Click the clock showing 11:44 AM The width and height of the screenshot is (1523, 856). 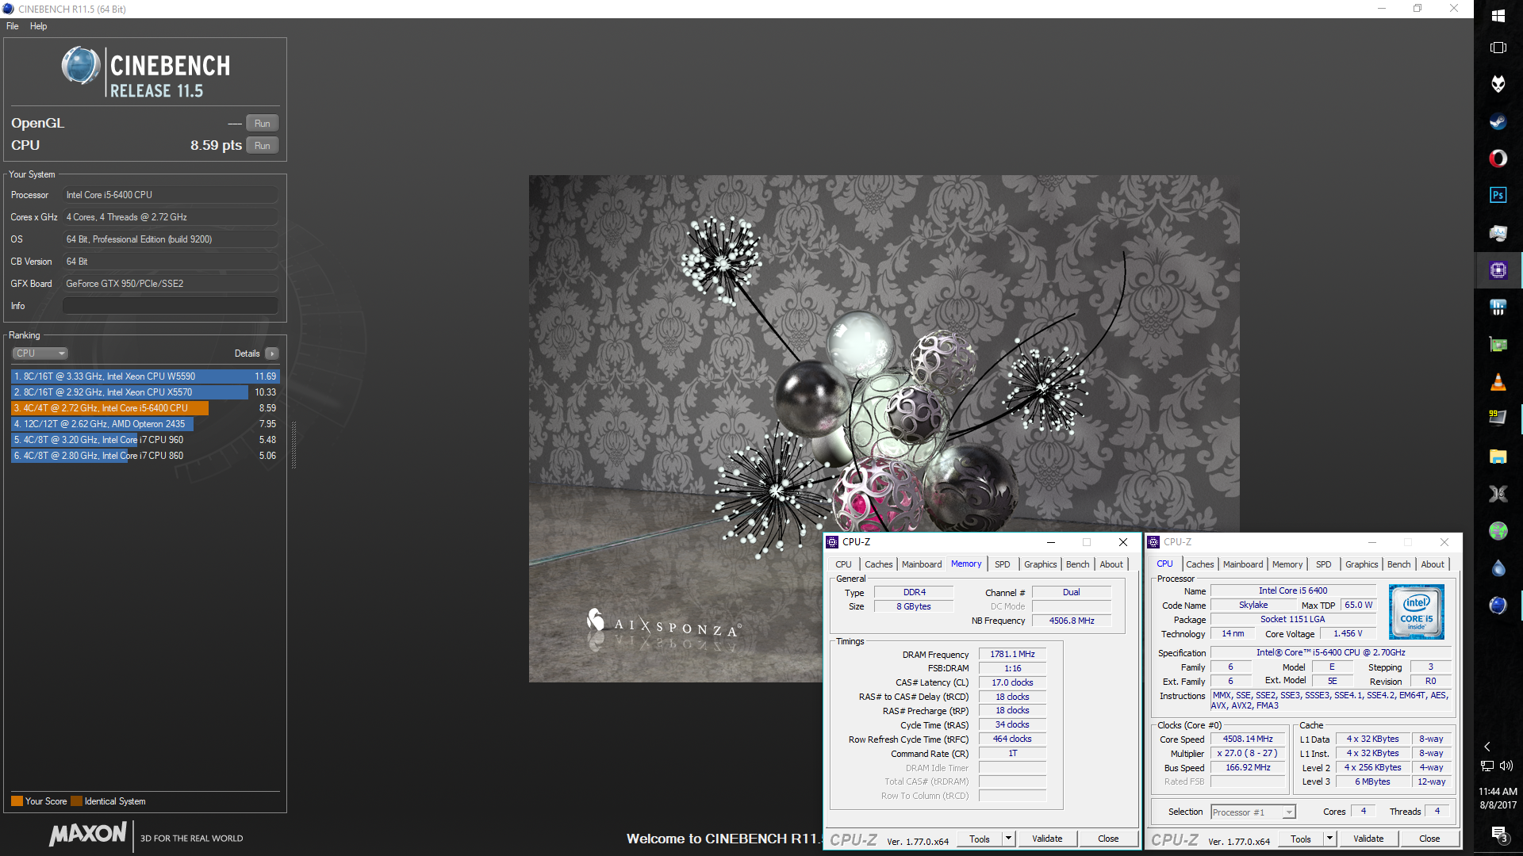(1498, 791)
